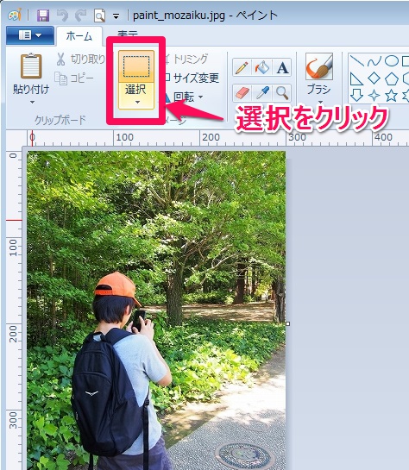Click 切り取り cut button
This screenshot has height=470, width=409.
80,59
